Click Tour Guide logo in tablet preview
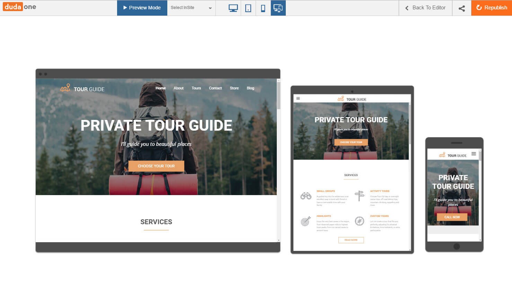 [352, 99]
